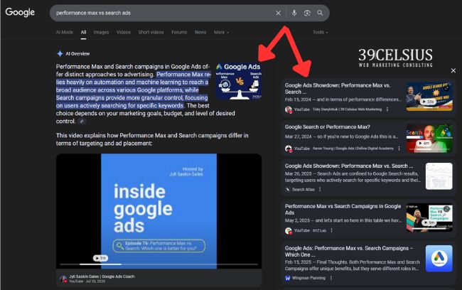
Task: Click 'AI Overview' label text
Action: (77, 53)
